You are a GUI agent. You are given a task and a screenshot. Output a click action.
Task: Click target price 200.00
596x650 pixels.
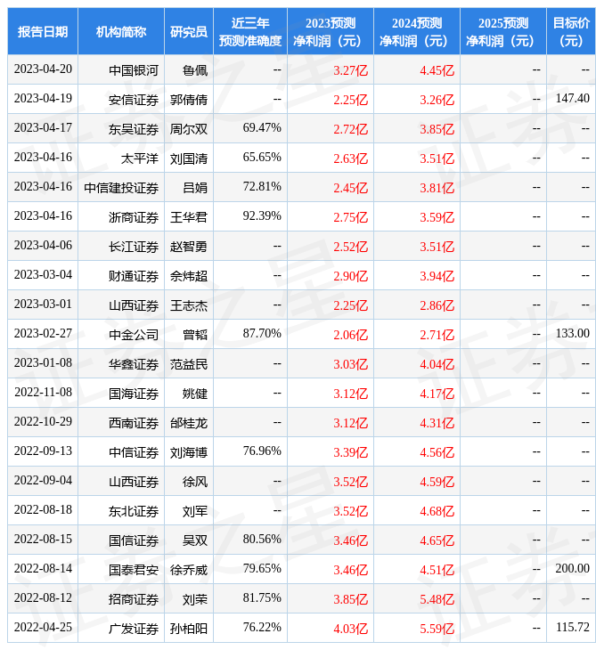point(572,569)
